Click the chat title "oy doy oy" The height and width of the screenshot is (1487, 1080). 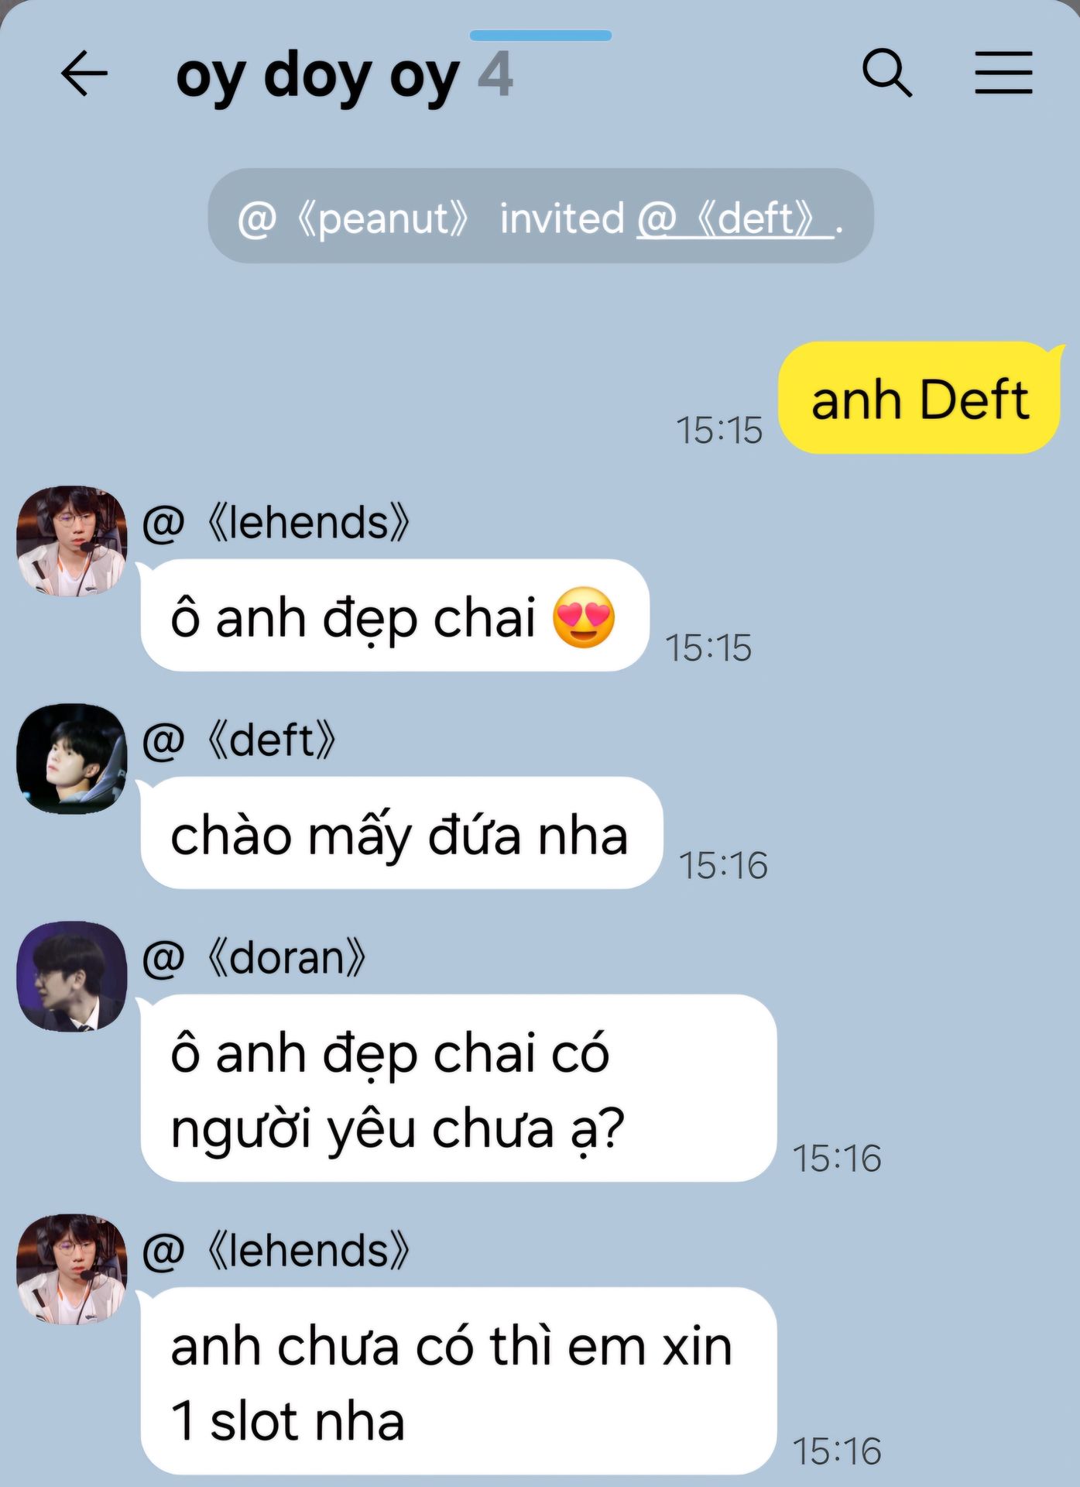(x=318, y=76)
